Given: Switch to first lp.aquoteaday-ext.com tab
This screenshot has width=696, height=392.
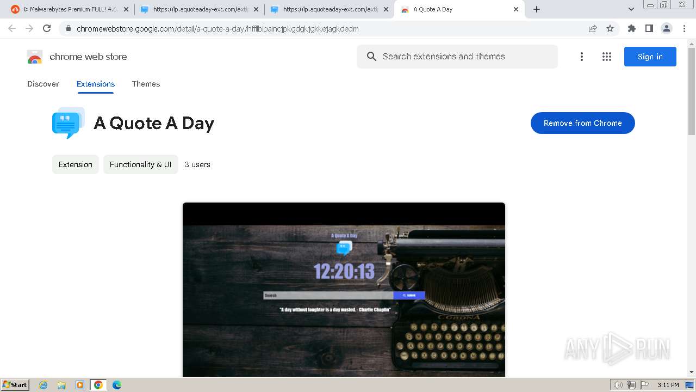Looking at the screenshot, I should (x=200, y=9).
